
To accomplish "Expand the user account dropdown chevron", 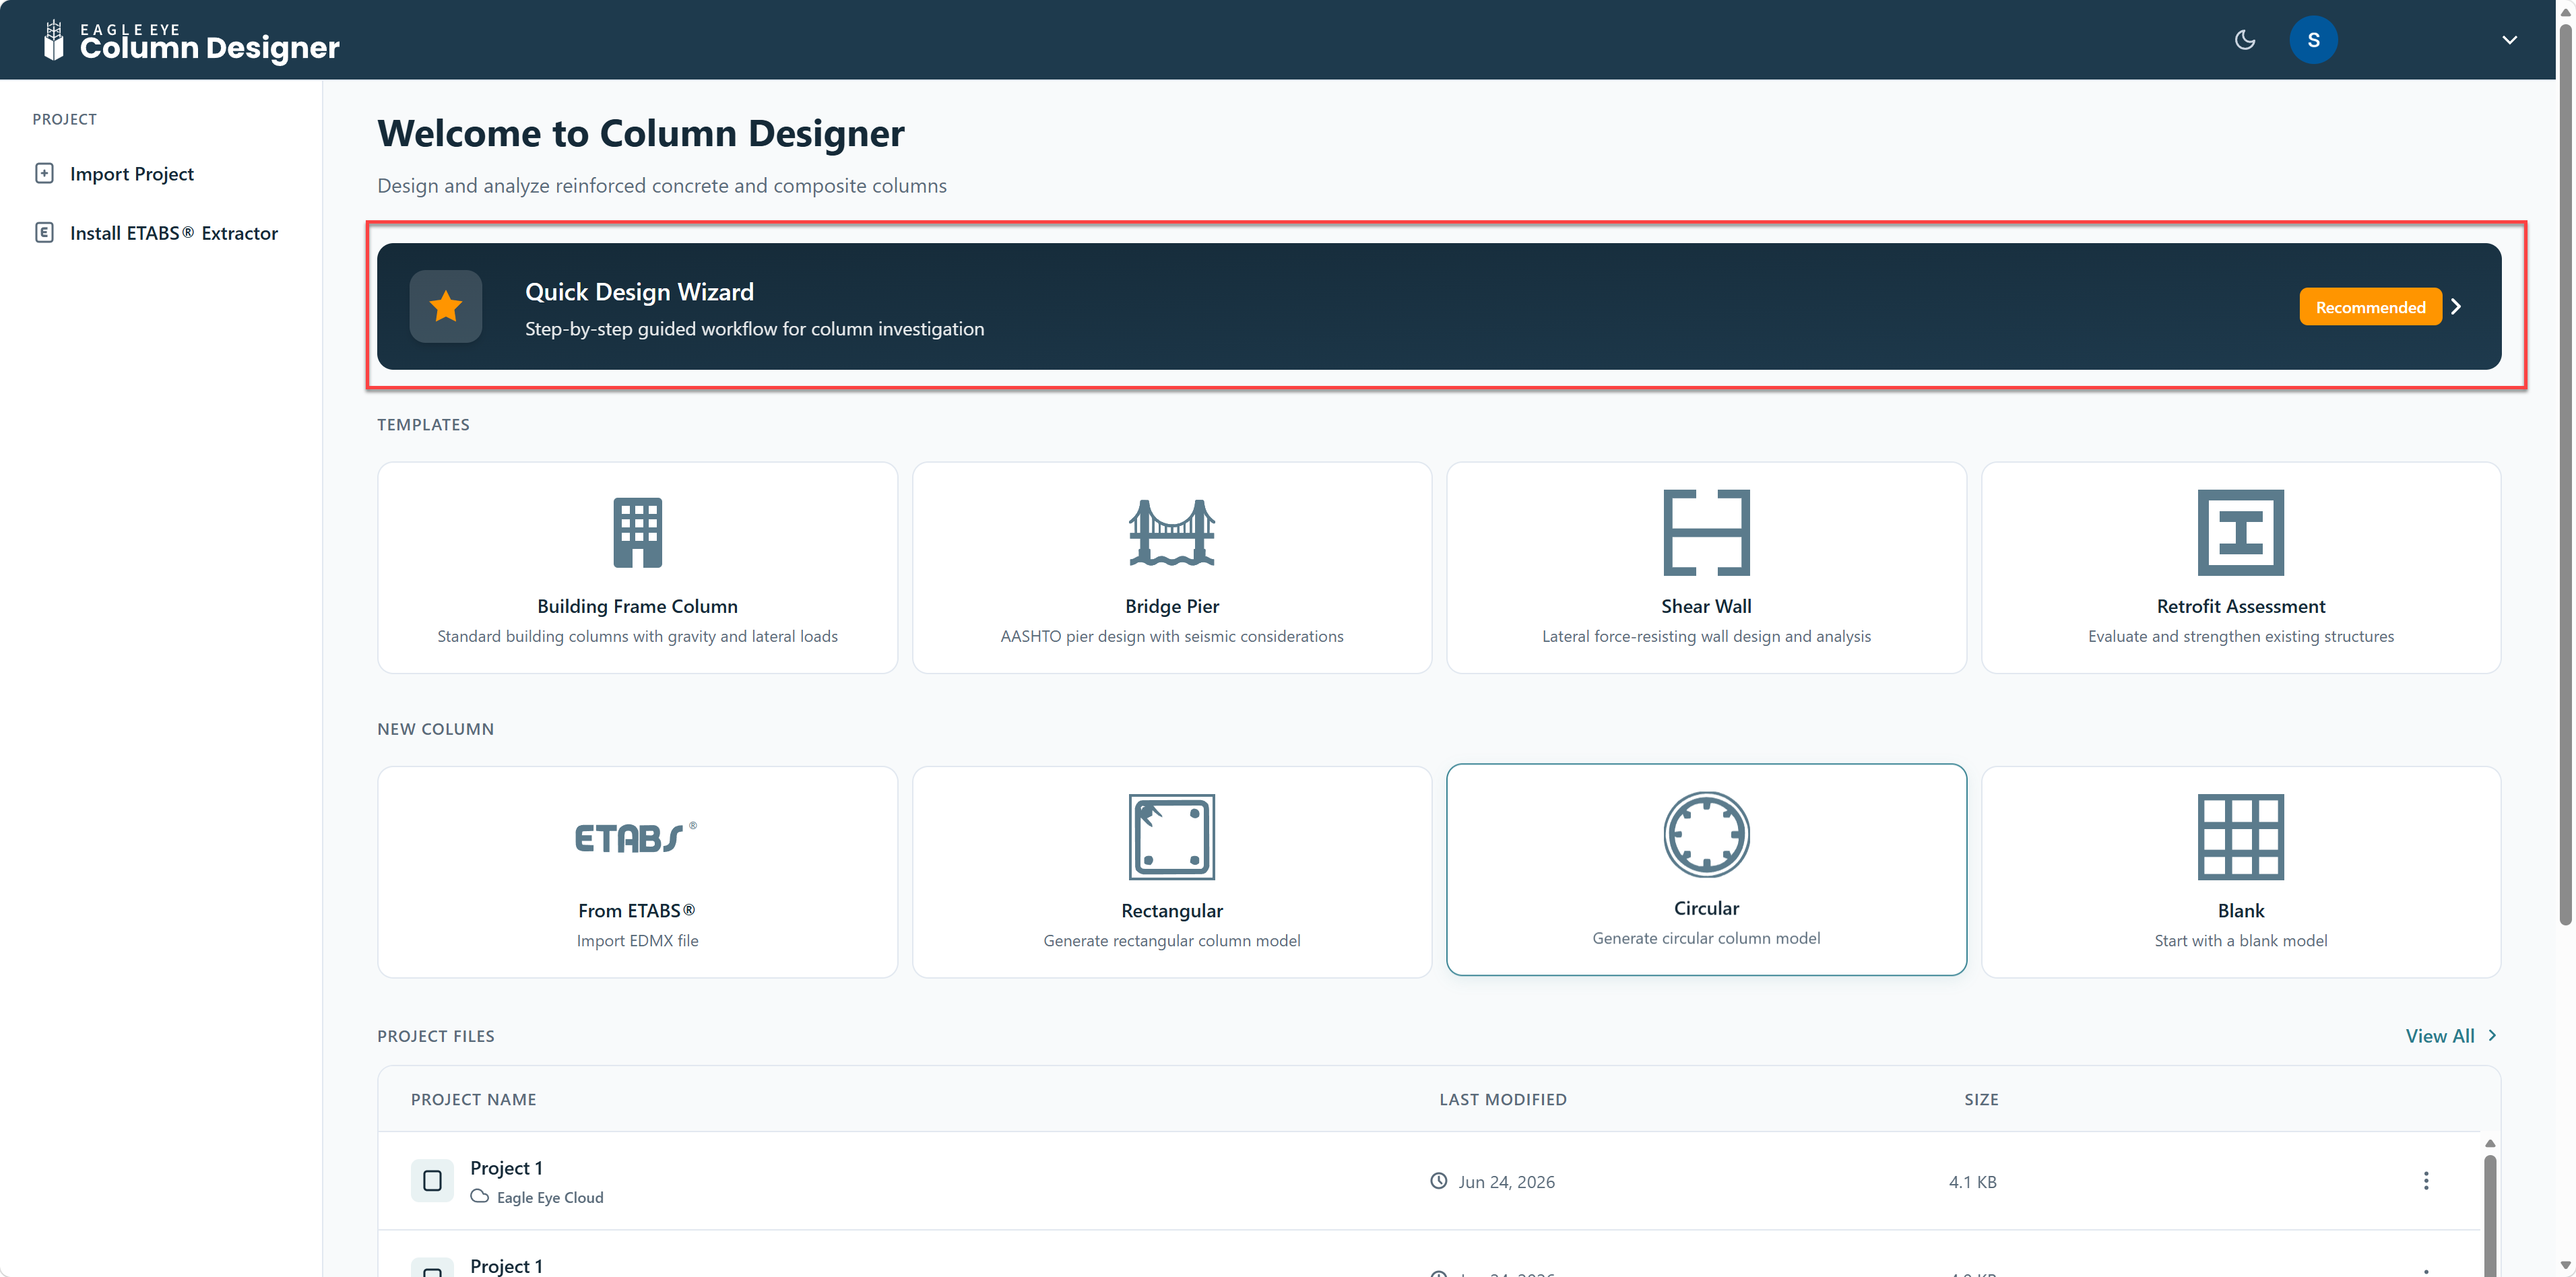I will pyautogui.click(x=2509, y=40).
